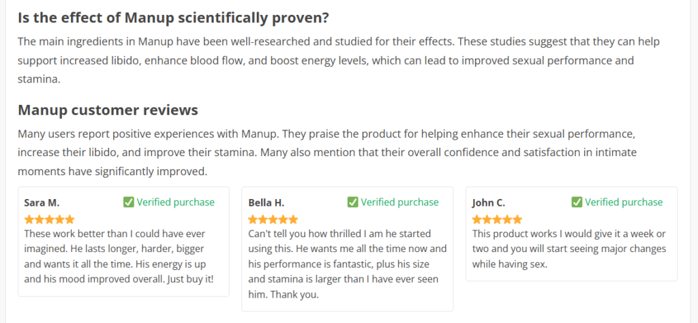Click Bella H.'s Verified purchase label

point(399,202)
